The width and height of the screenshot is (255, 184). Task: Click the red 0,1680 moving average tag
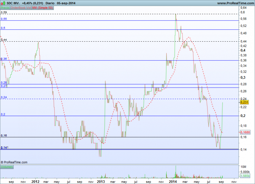click(245, 132)
